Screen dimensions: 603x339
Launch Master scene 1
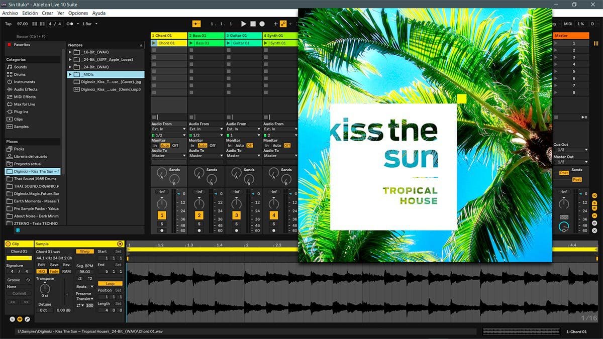pyautogui.click(x=557, y=43)
